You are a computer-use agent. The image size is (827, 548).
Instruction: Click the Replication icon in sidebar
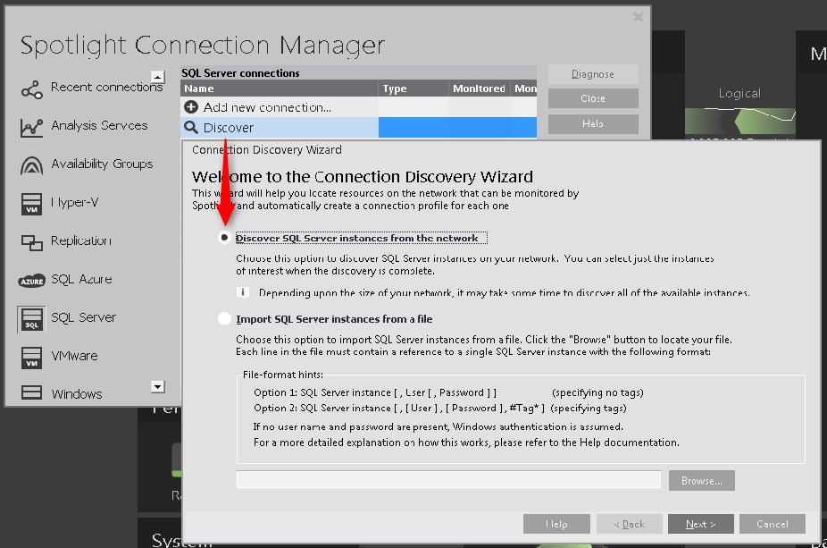pyautogui.click(x=31, y=242)
